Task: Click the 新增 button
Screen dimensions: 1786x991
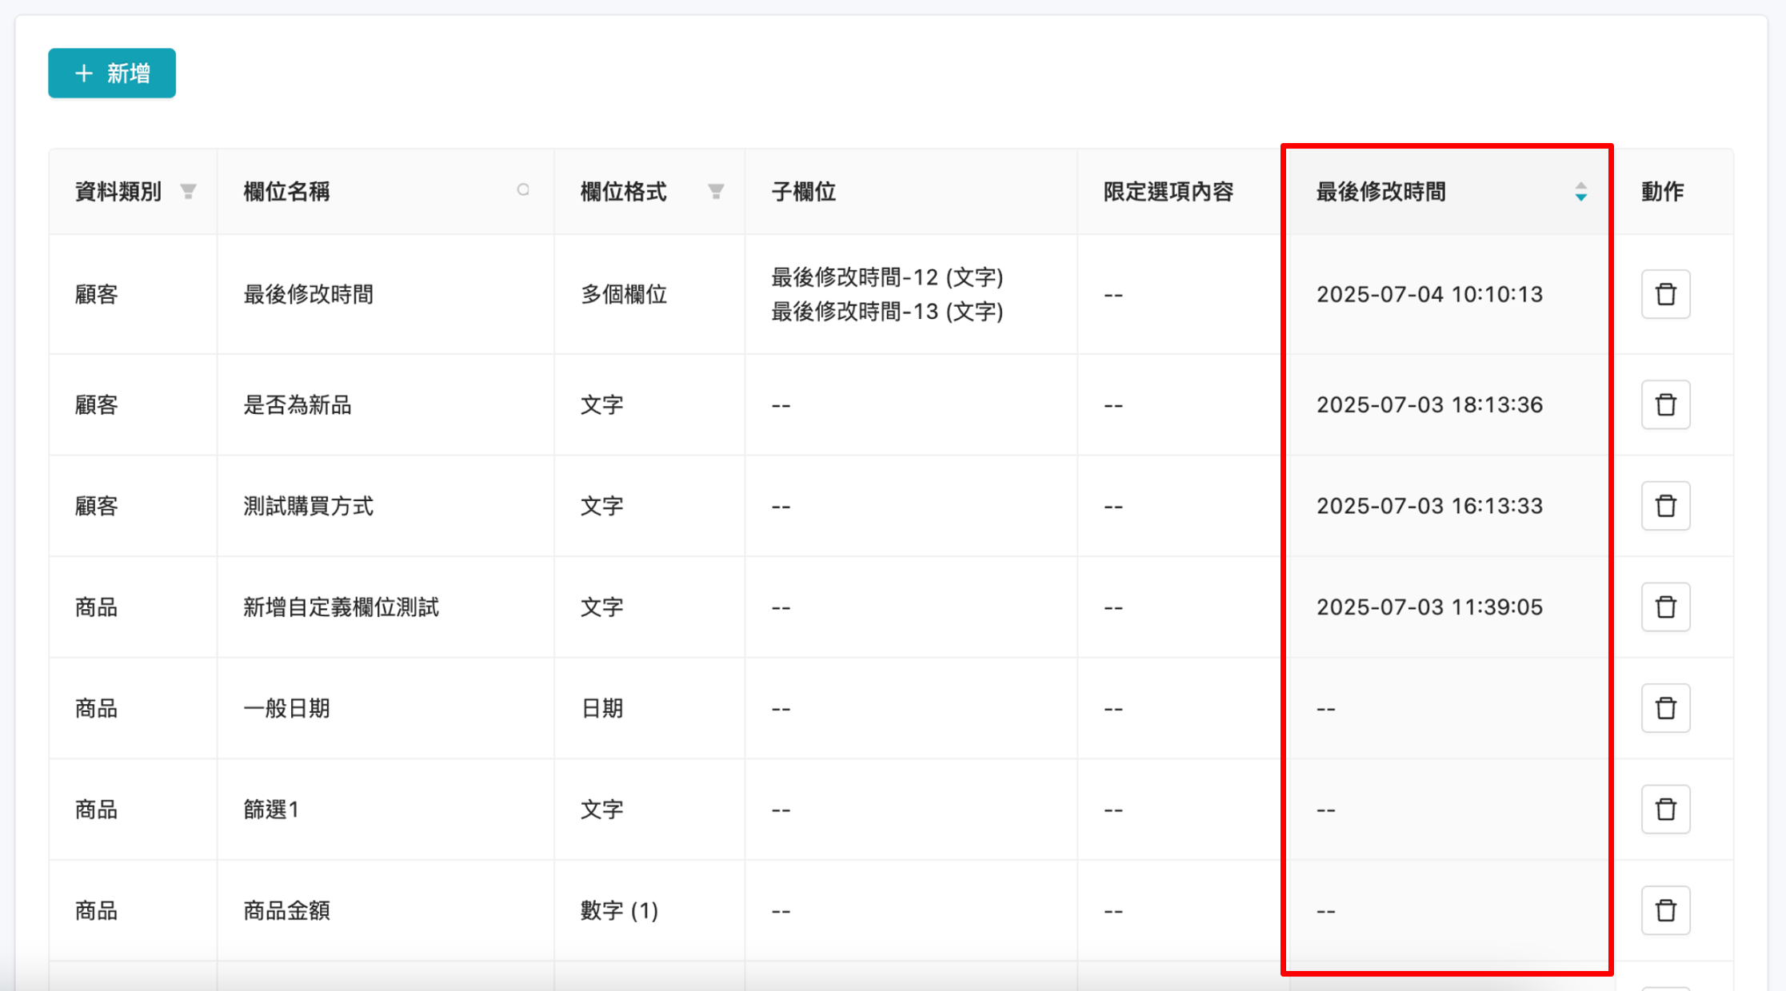Action: [112, 73]
